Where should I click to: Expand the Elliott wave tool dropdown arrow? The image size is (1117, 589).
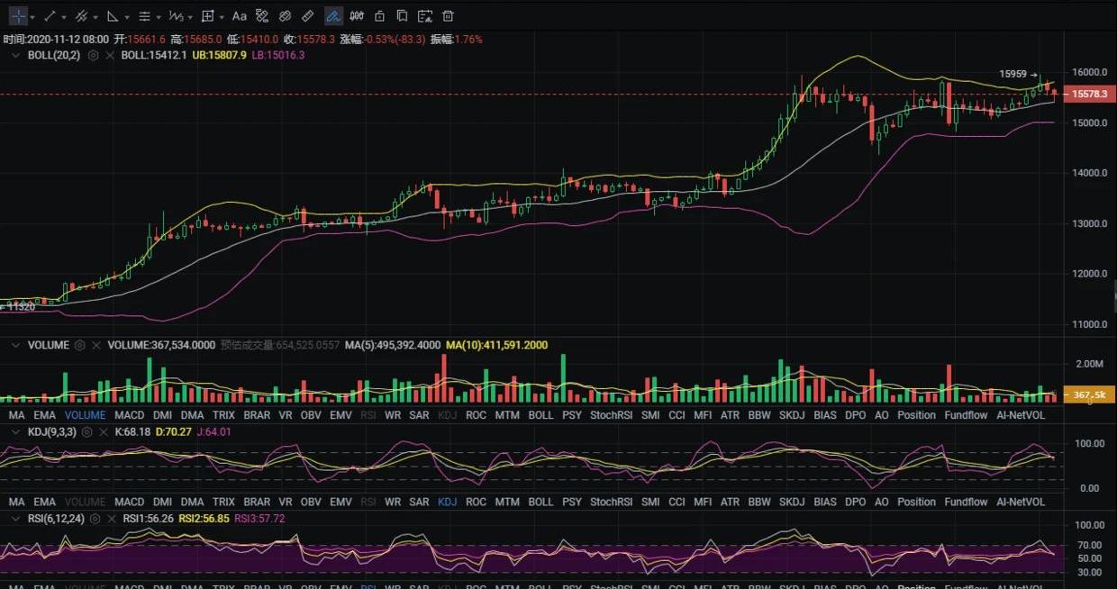(190, 17)
